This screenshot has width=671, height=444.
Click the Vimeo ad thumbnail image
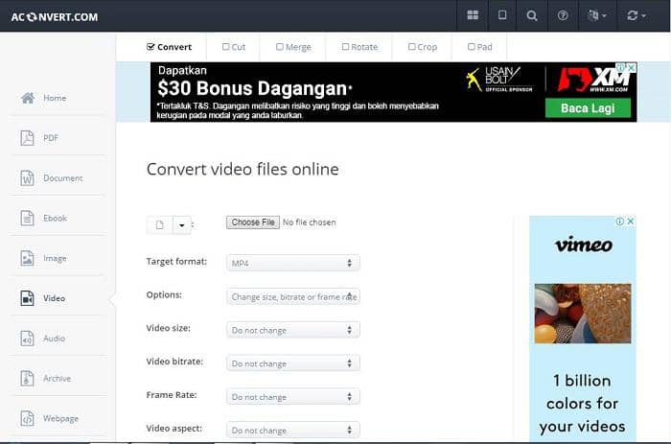point(582,314)
